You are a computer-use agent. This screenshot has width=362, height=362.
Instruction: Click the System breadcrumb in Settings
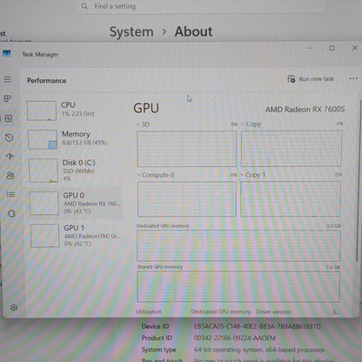(131, 31)
